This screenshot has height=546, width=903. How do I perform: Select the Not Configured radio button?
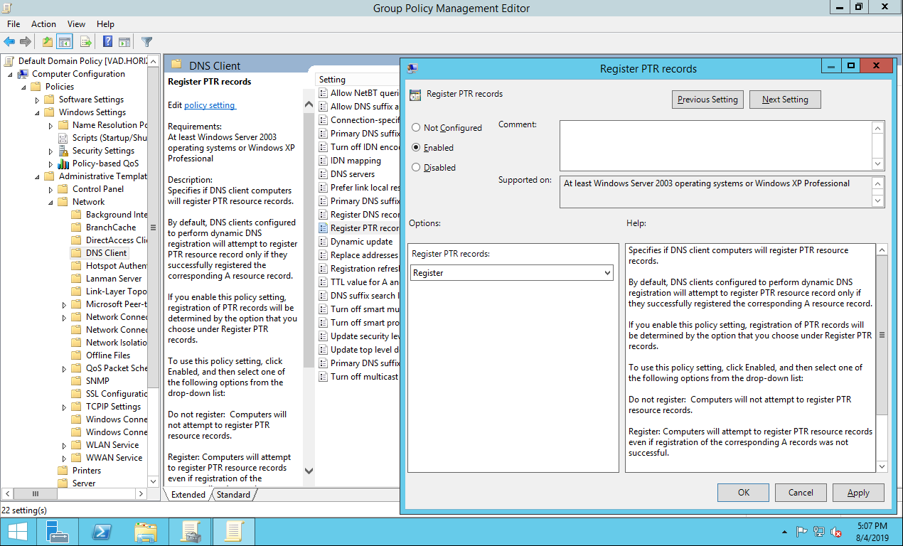pyautogui.click(x=416, y=128)
